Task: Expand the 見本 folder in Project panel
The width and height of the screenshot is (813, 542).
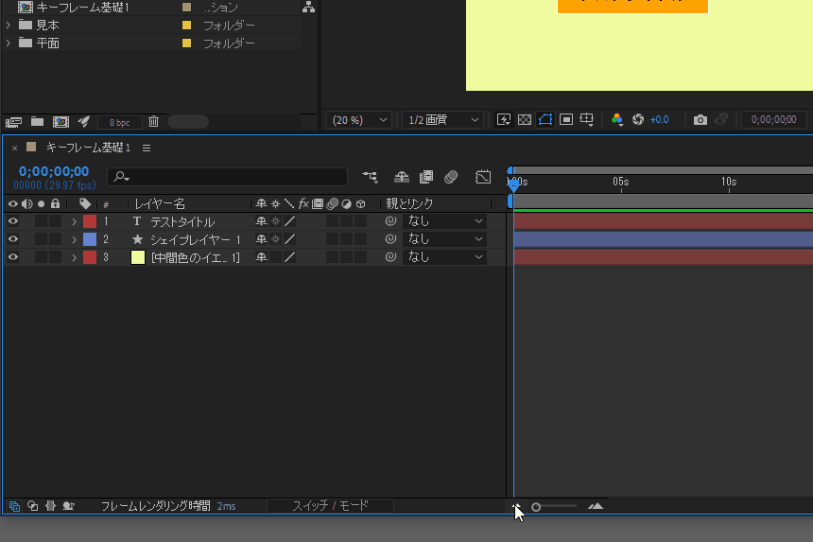Action: click(9, 25)
